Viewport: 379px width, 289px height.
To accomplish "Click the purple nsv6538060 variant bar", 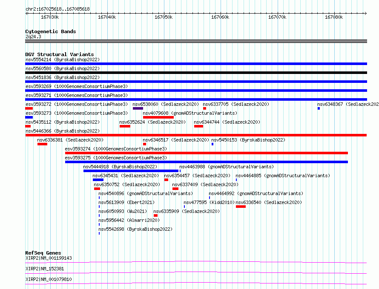I will (138, 108).
